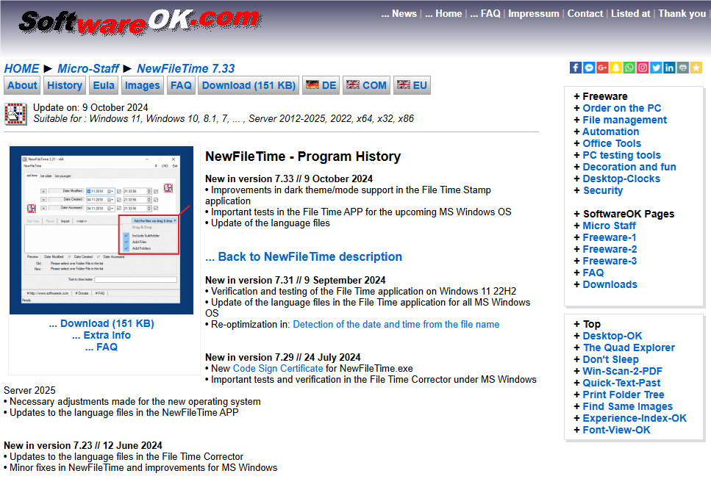
Task: Open Listed at in top navigation
Action: pyautogui.click(x=630, y=14)
